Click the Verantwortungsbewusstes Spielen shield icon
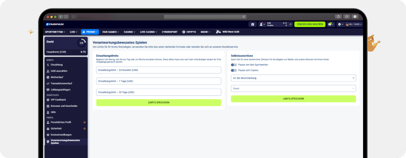The width and height of the screenshot is (406, 158). pyautogui.click(x=48, y=142)
